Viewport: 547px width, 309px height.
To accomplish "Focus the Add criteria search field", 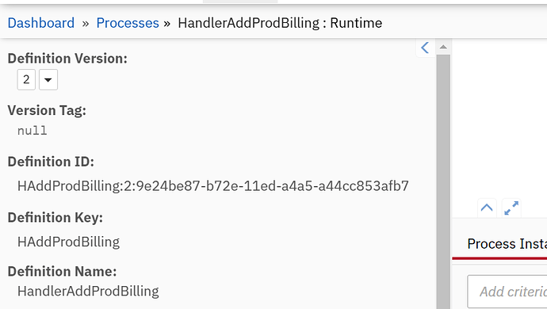I will coord(507,292).
